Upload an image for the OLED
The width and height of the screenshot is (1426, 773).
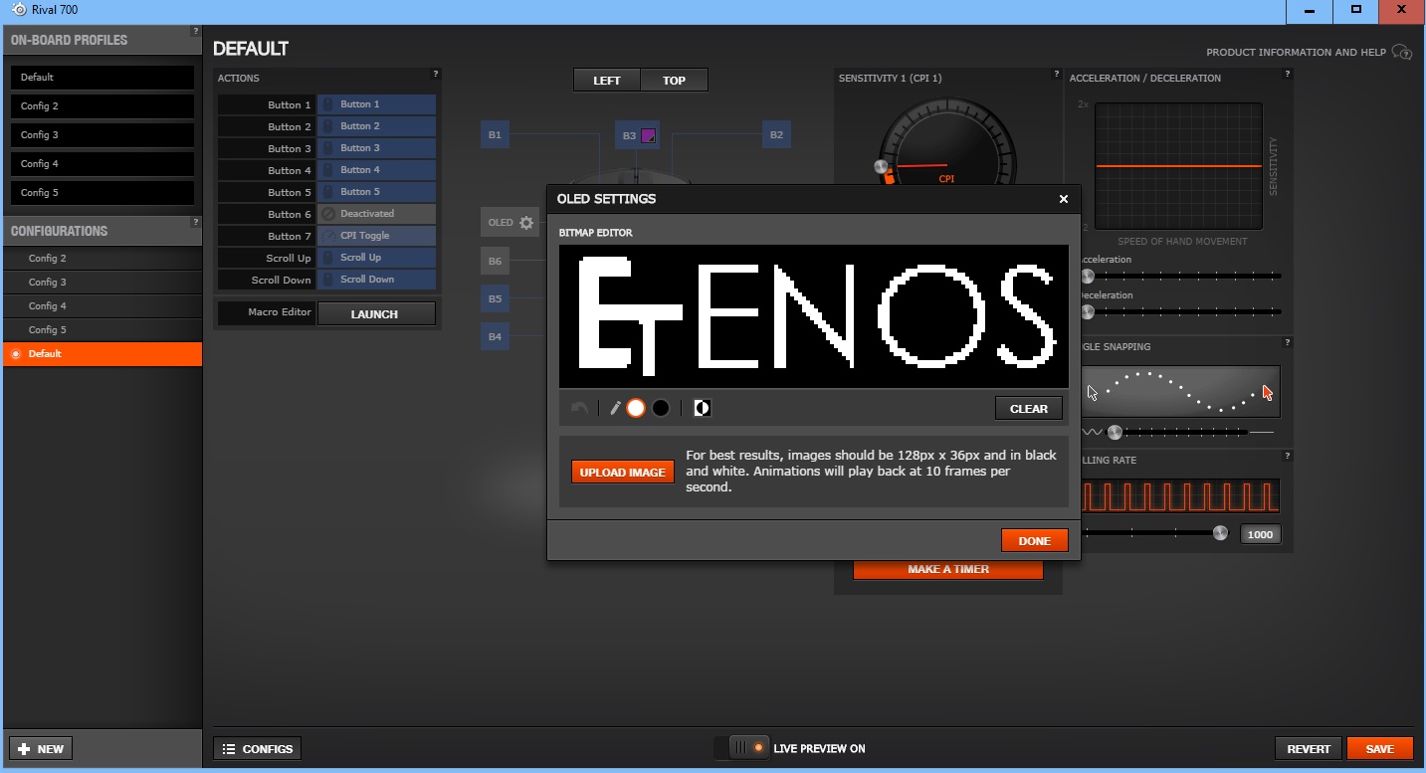623,473
